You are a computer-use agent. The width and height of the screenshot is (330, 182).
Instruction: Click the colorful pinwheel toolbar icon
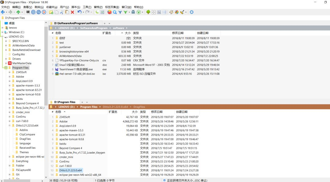[x=177, y=12]
